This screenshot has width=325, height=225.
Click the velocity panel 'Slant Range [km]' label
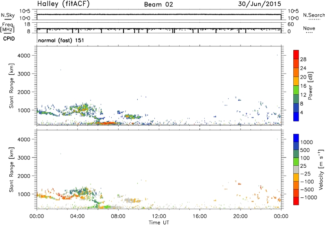click(x=11, y=170)
